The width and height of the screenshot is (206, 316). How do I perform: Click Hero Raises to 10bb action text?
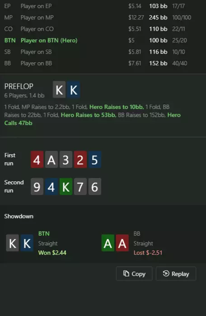click(x=117, y=107)
